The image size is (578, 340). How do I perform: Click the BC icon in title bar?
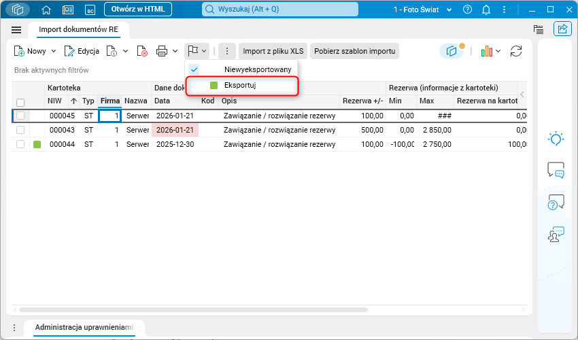coord(90,10)
